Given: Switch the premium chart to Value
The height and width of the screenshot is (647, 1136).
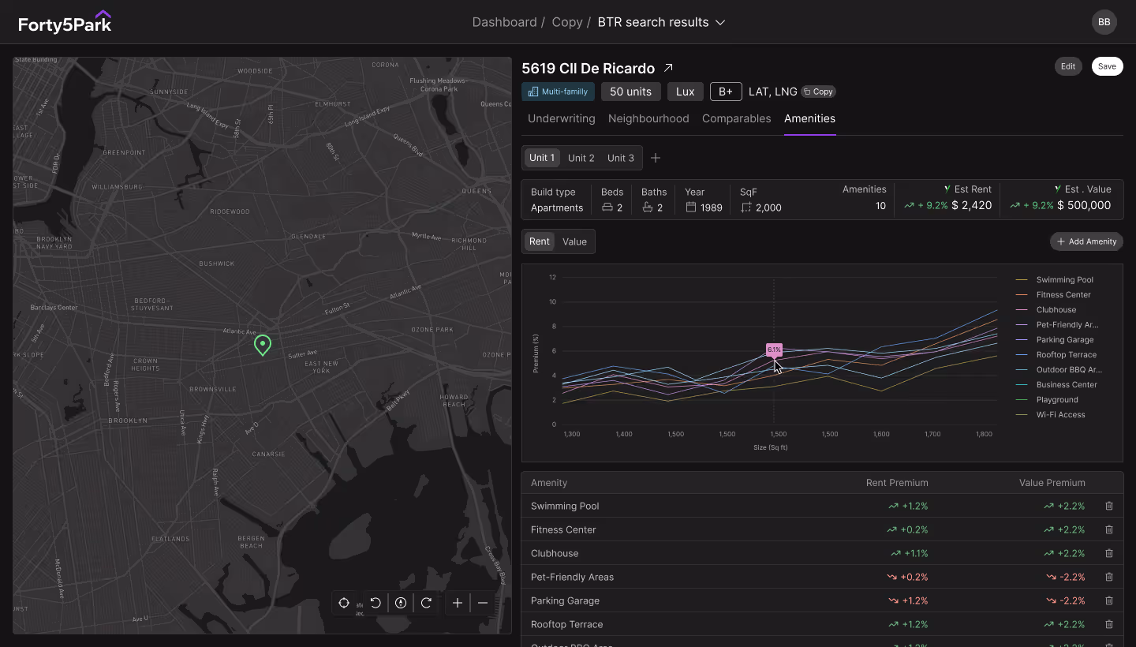Looking at the screenshot, I should pyautogui.click(x=574, y=241).
